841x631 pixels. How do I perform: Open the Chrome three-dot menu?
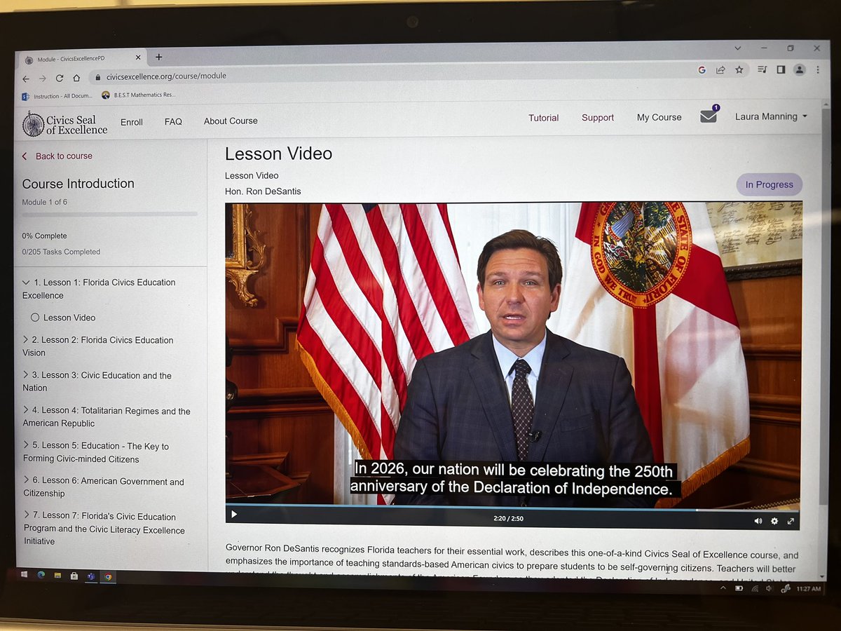point(818,70)
